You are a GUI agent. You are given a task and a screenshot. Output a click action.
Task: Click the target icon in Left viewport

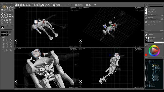coord(81,82)
